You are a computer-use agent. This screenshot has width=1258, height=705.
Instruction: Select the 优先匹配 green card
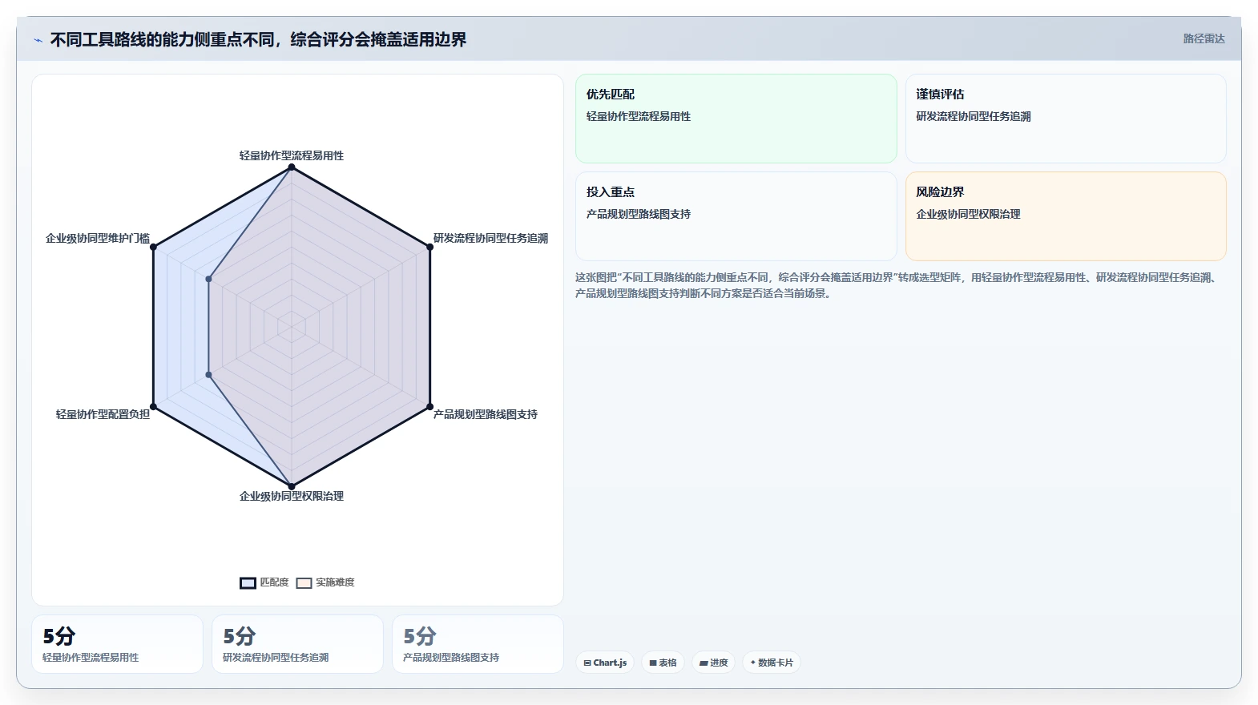736,119
